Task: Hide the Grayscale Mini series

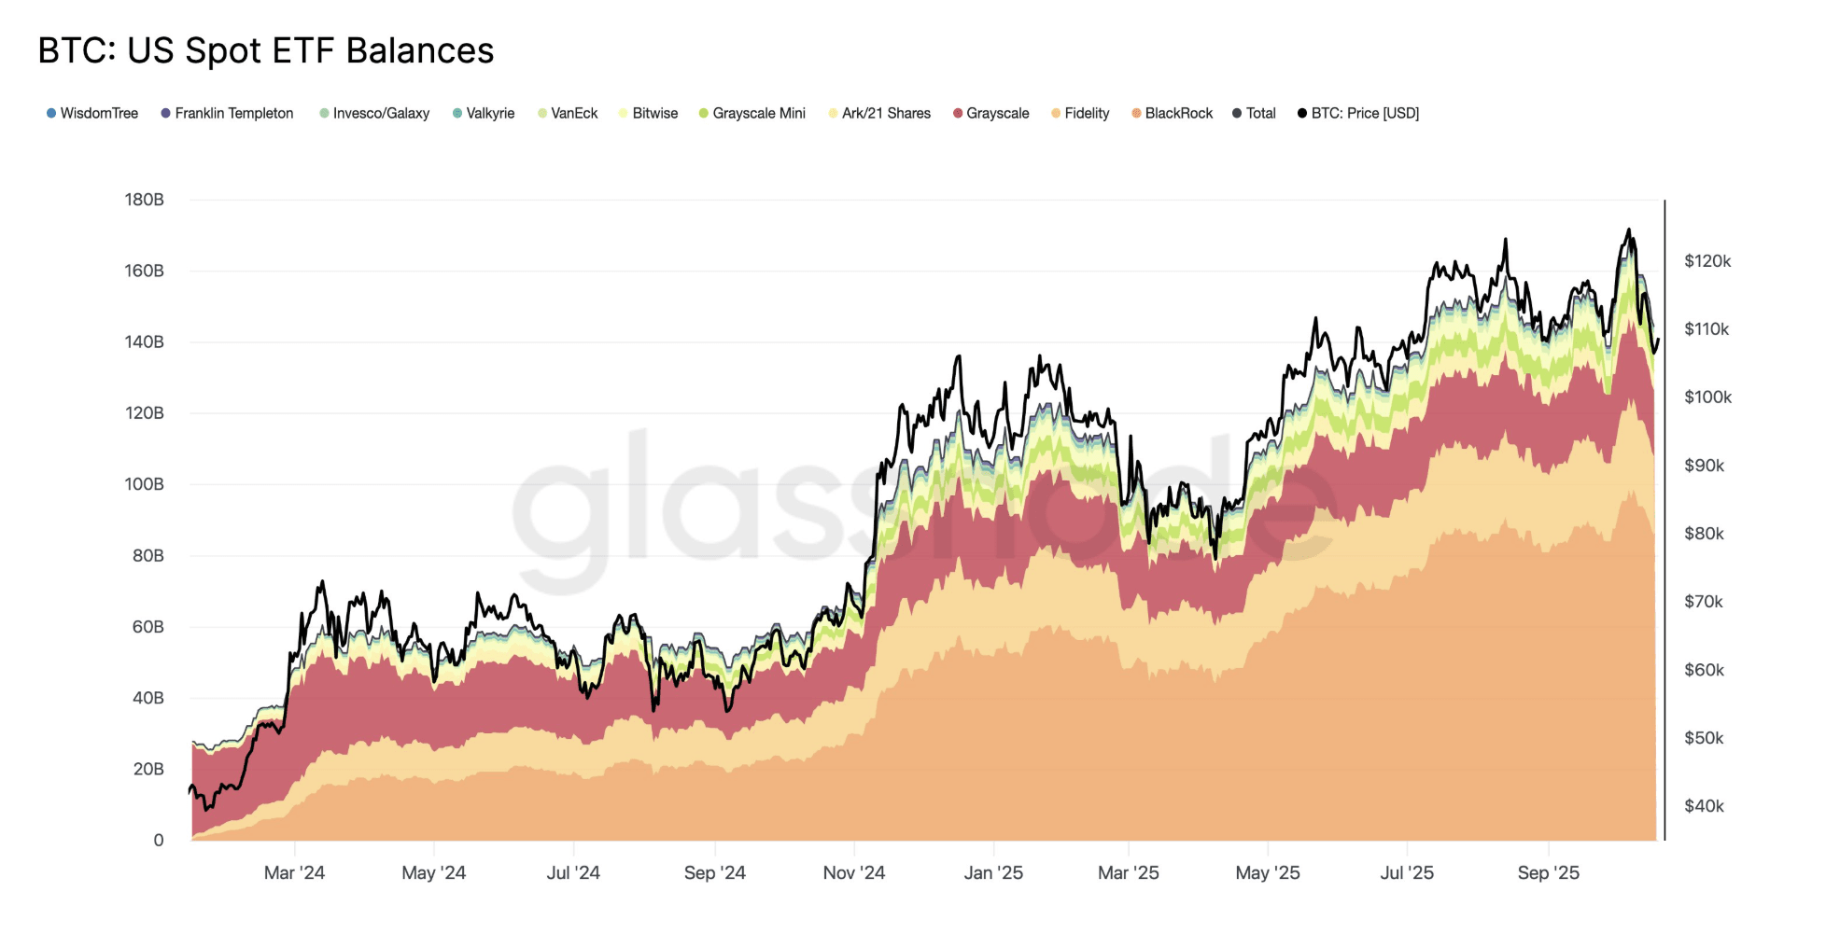Action: (x=751, y=113)
